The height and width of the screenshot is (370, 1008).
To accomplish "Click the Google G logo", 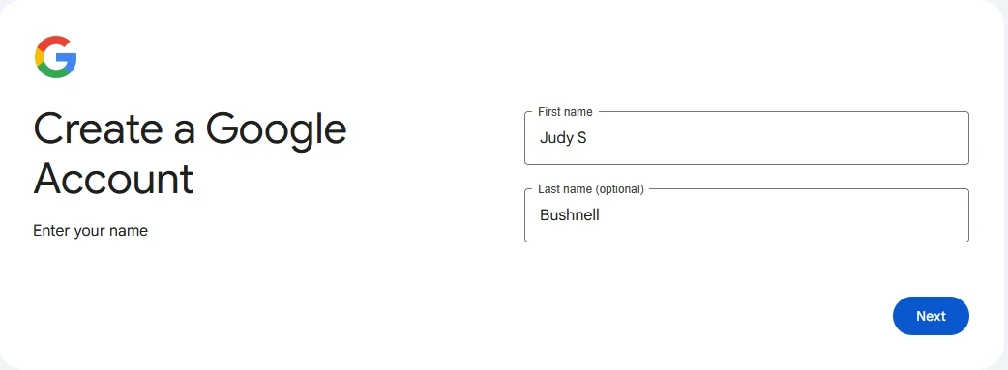I will [56, 57].
